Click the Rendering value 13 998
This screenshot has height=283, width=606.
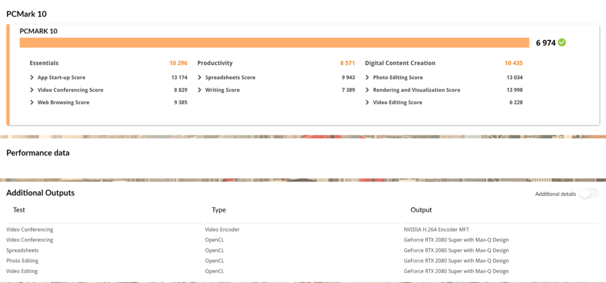pos(515,90)
